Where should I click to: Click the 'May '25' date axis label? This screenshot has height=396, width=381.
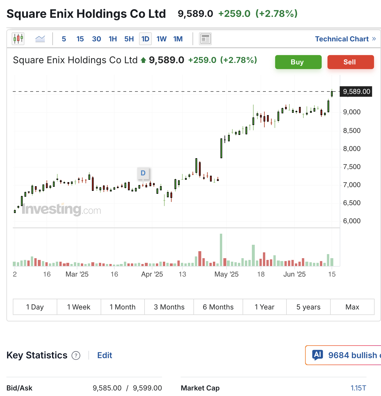(227, 274)
